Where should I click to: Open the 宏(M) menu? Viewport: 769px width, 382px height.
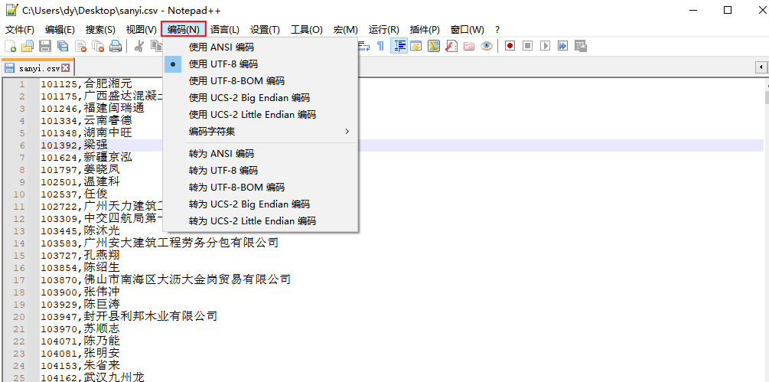[x=346, y=30]
